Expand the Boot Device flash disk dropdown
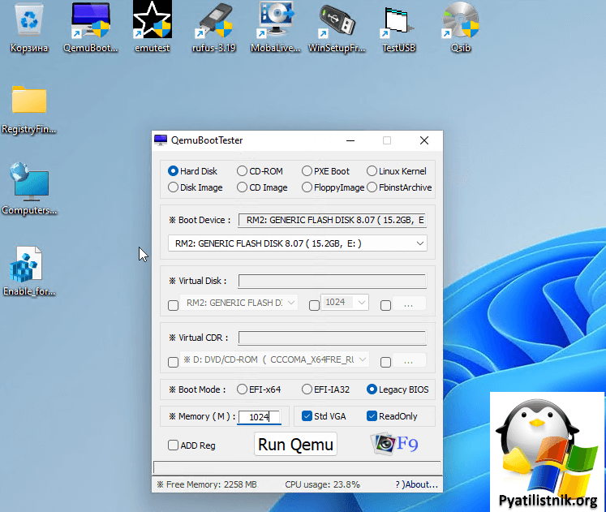This screenshot has width=606, height=512. click(298, 243)
